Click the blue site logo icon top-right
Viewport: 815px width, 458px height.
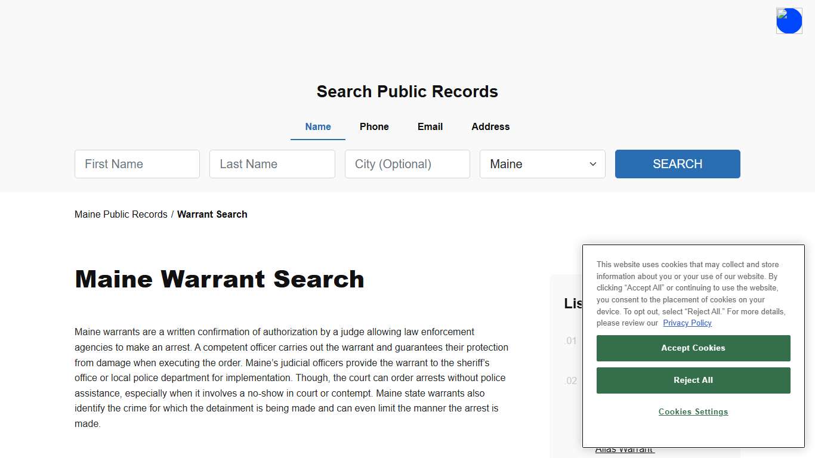pyautogui.click(x=789, y=20)
